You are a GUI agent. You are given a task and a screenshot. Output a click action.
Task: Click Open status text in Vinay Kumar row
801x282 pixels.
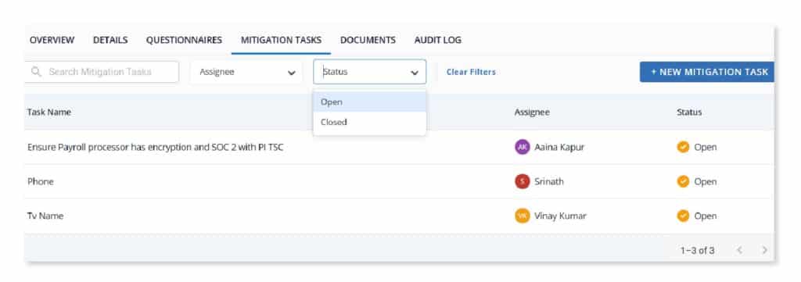[x=705, y=216]
